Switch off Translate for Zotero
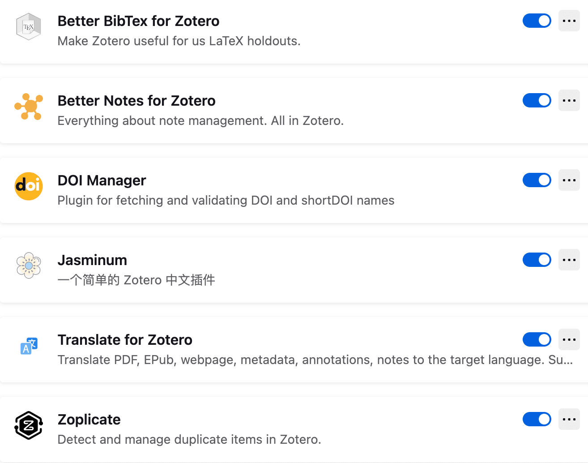 (x=537, y=339)
